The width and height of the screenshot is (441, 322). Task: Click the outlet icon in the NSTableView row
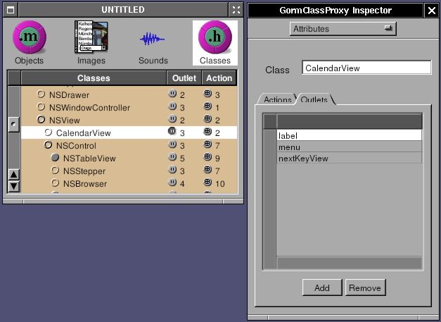(x=172, y=158)
